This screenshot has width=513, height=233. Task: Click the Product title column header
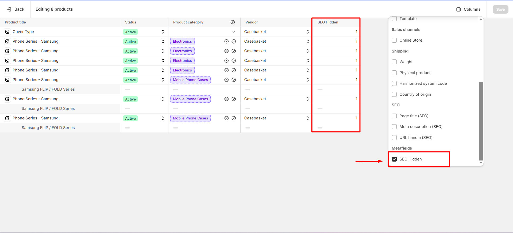coord(15,22)
